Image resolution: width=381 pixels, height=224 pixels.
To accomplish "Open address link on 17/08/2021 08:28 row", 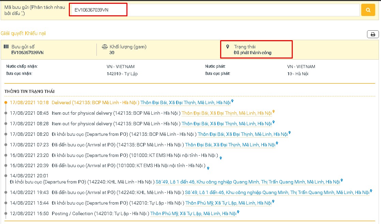I will point(227,124).
